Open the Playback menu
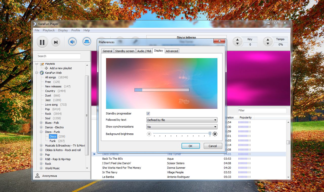This screenshot has height=192, width=324. 49,30
